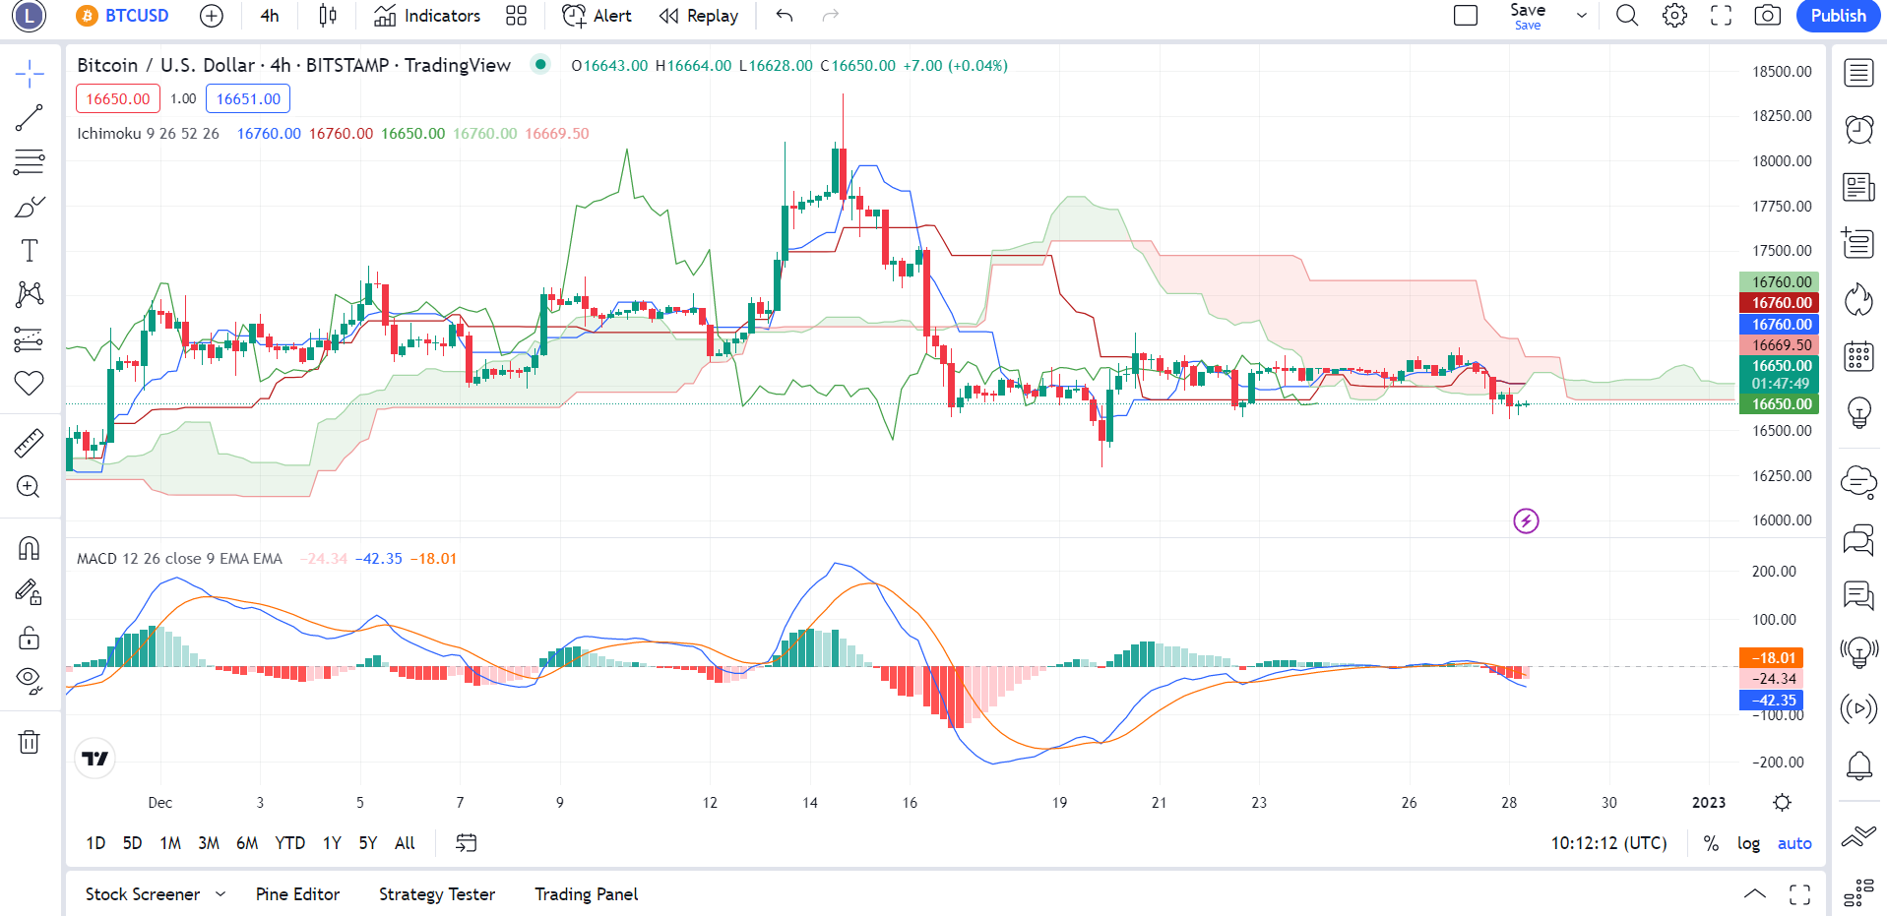Click the buy price 16651.00 button
Viewport: 1887px width, 916px height.
(248, 98)
